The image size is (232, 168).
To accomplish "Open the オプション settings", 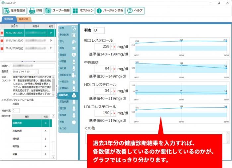I will pos(83,10).
